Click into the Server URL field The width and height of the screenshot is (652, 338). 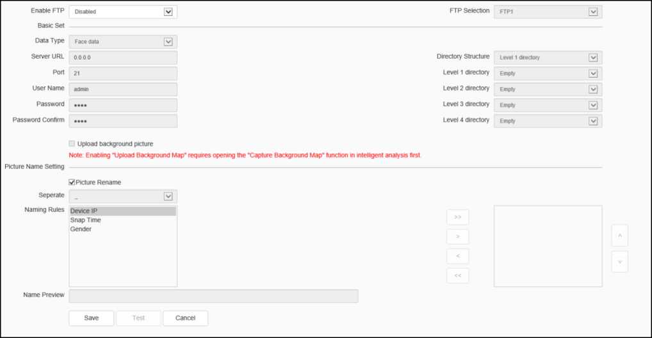pyautogui.click(x=122, y=58)
